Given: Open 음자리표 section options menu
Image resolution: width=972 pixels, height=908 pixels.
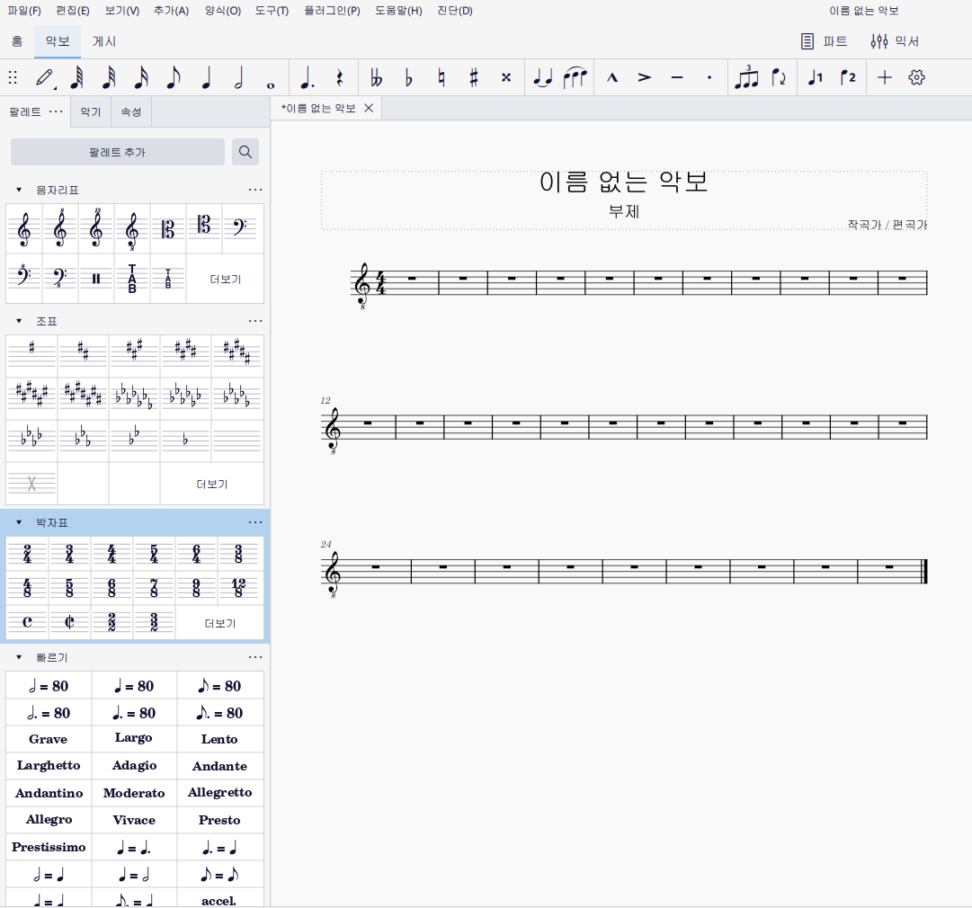Looking at the screenshot, I should [x=255, y=190].
